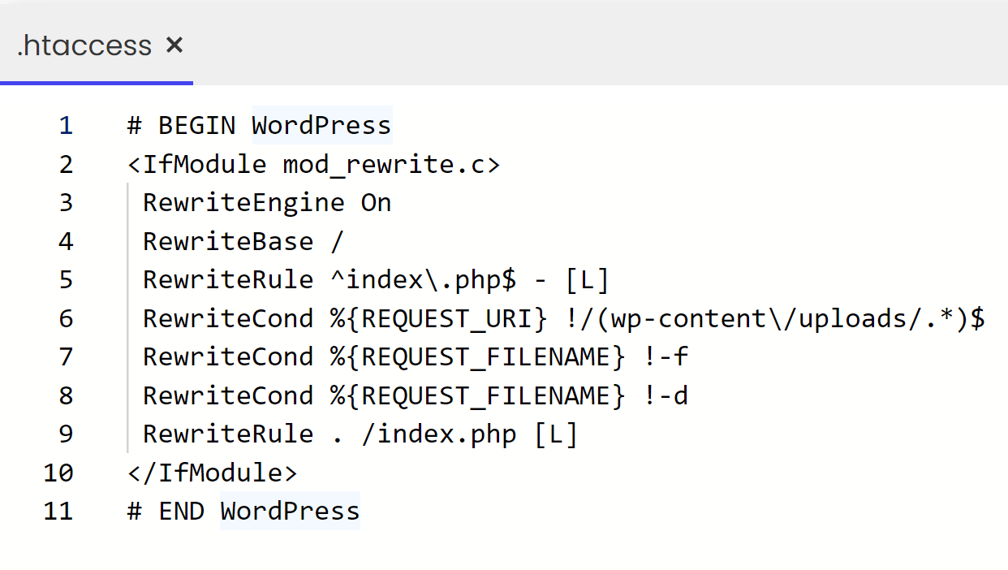Click line number 6 in the gutter

(65, 319)
